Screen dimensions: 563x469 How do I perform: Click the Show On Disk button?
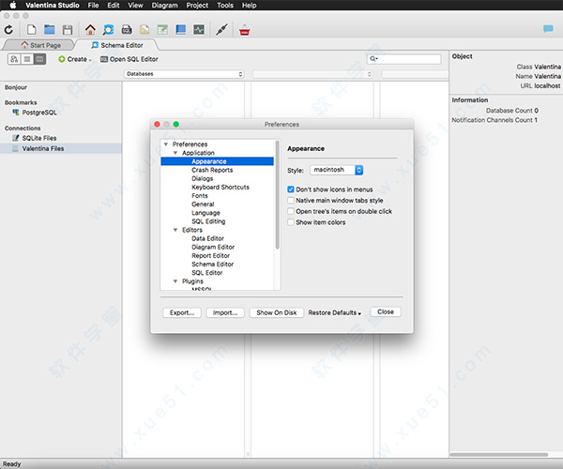(x=277, y=313)
